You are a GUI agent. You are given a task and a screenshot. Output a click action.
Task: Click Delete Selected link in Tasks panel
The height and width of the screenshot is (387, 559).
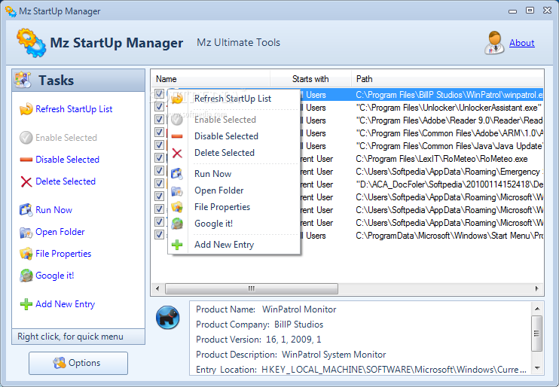point(66,181)
